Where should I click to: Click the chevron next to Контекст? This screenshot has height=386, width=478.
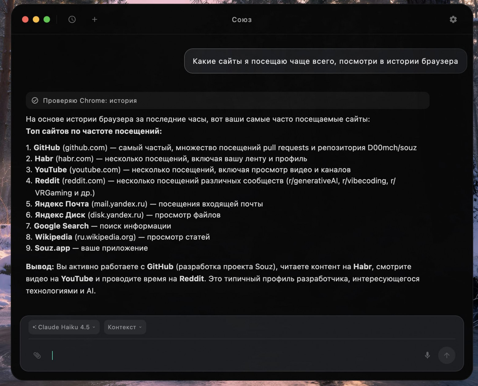141,327
